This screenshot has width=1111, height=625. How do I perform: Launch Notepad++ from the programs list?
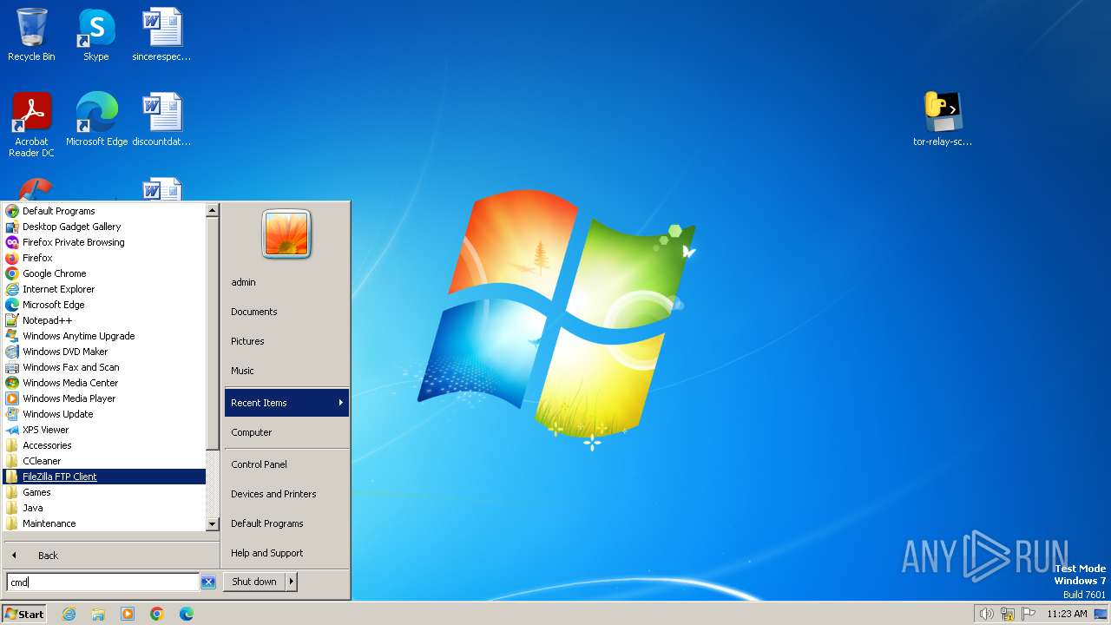coord(104,320)
